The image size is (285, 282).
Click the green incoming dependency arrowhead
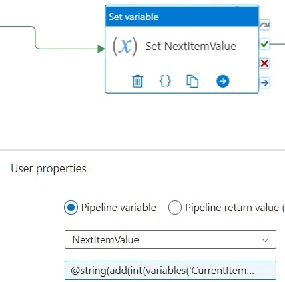tap(101, 49)
